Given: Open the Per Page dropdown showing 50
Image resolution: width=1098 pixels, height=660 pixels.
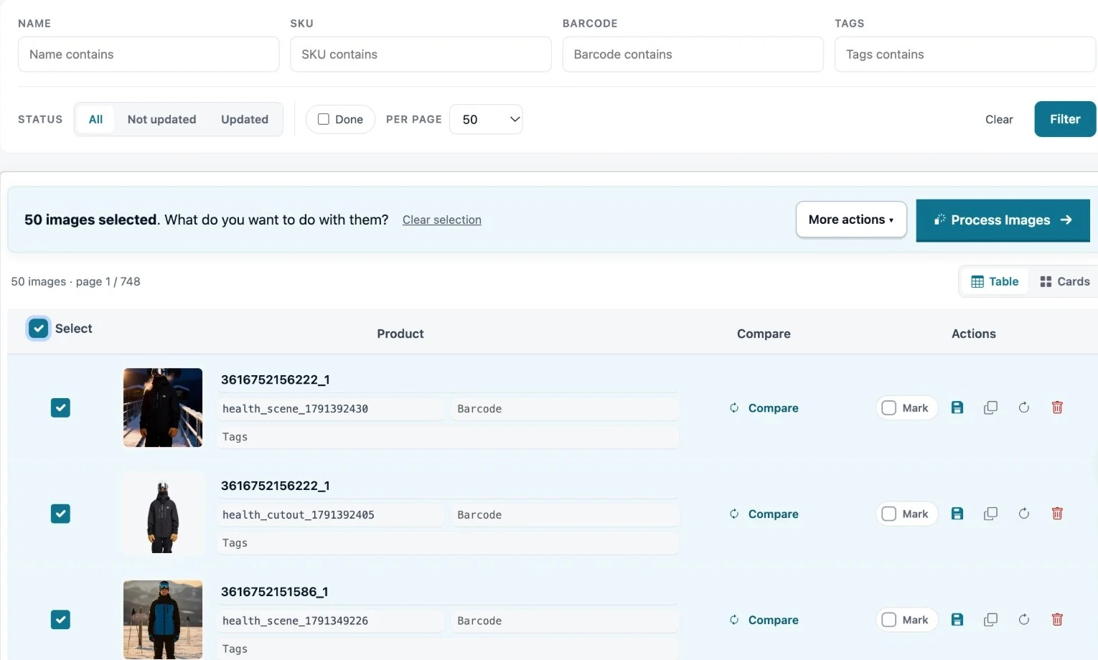Looking at the screenshot, I should coord(486,119).
